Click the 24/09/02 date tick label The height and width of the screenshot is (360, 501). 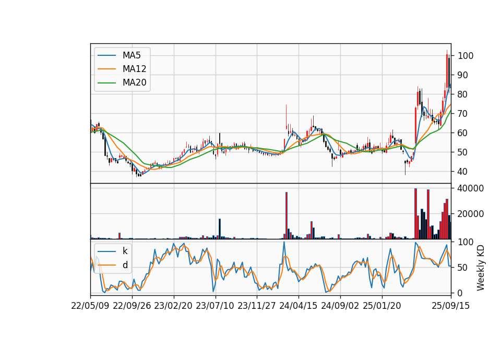(x=340, y=306)
